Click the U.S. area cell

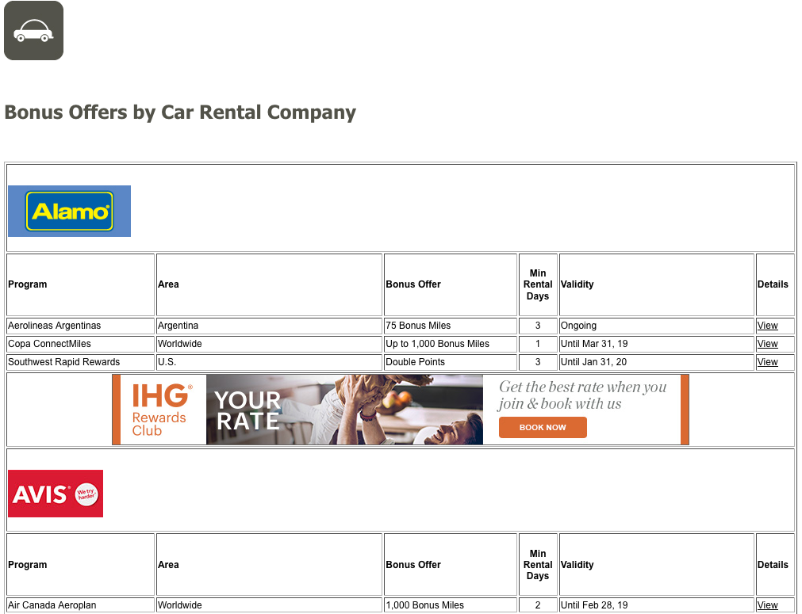tap(269, 361)
